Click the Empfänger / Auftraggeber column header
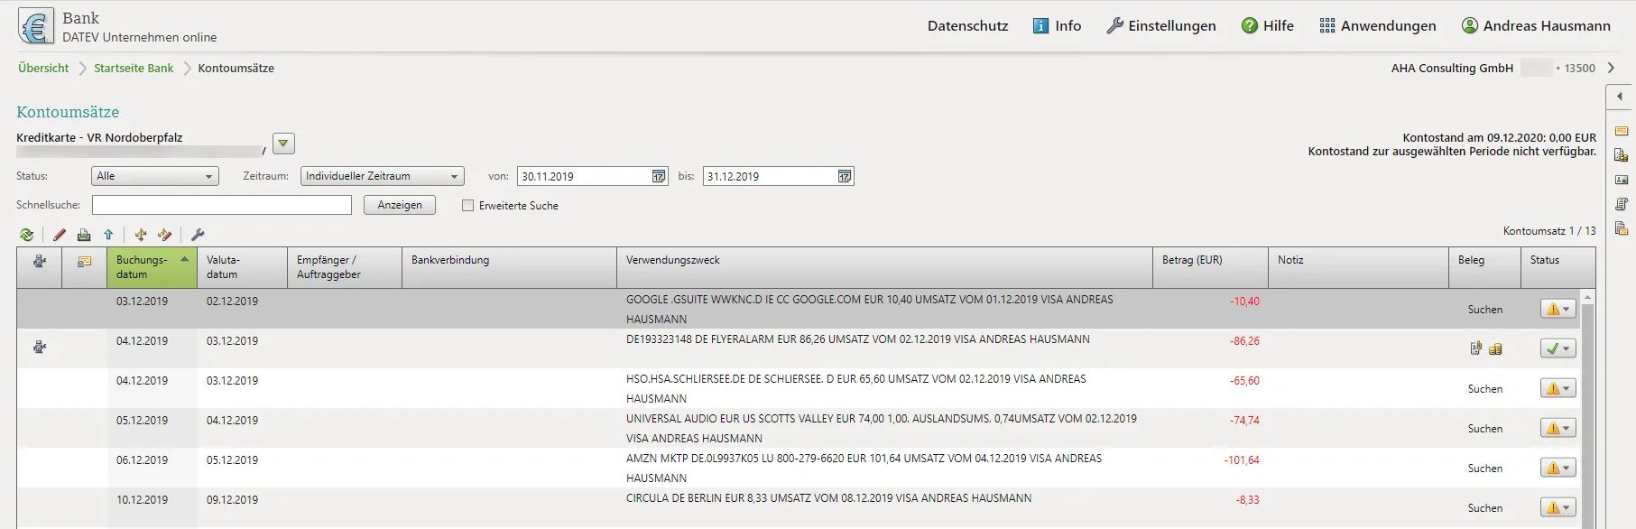 tap(345, 267)
